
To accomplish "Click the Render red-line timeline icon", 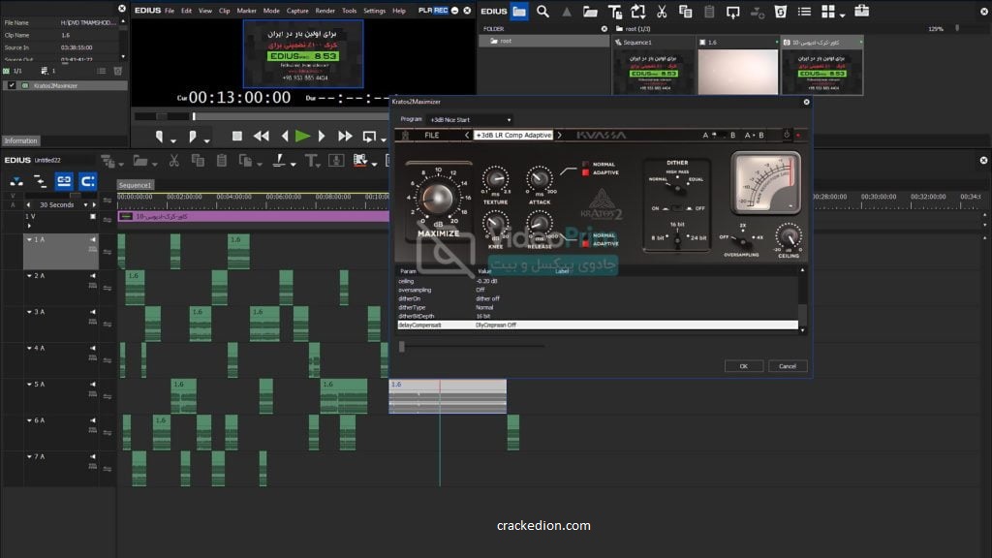I will 360,161.
